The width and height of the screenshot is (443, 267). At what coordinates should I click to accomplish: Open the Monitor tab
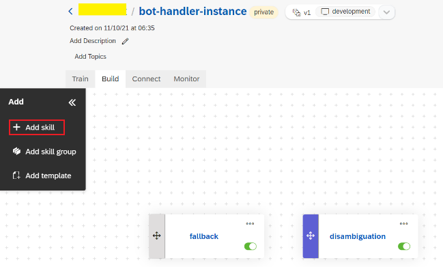(x=186, y=79)
